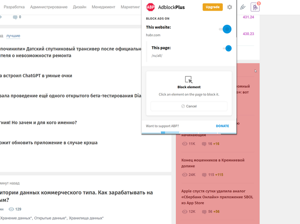Open the Дизайн menu tab
The width and height of the screenshot is (300, 224).
(80, 7)
